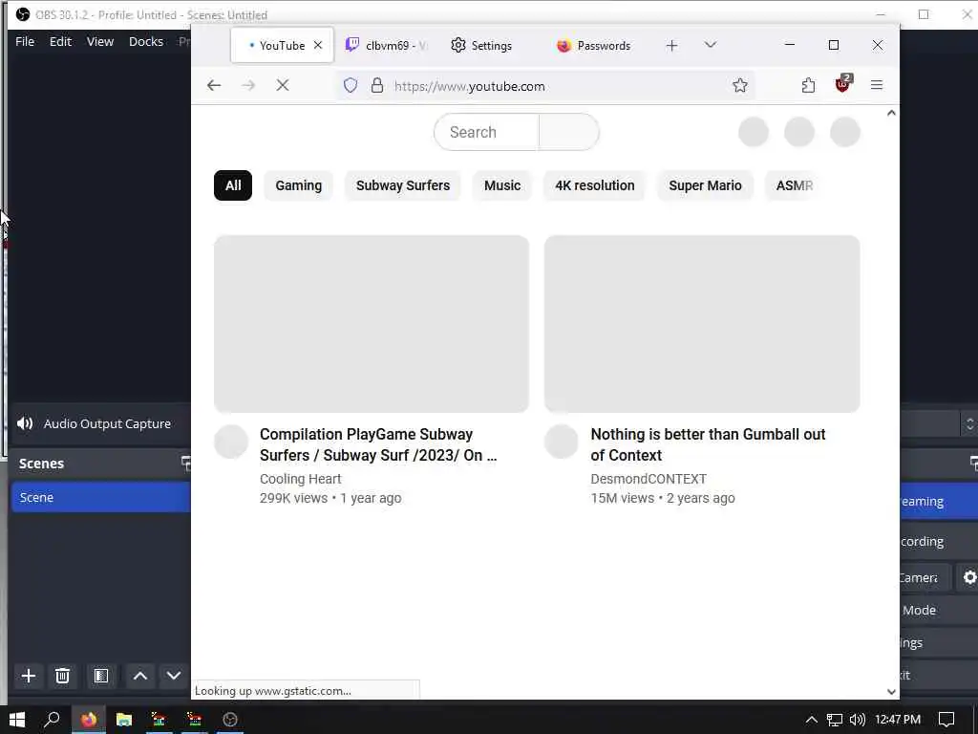This screenshot has height=734, width=978.
Task: Click Firefox icon in taskbar
Action: 89,720
